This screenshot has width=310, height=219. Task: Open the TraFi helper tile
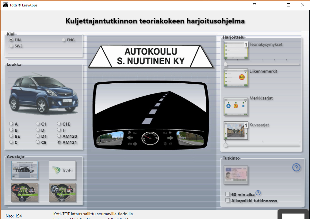click(62, 170)
